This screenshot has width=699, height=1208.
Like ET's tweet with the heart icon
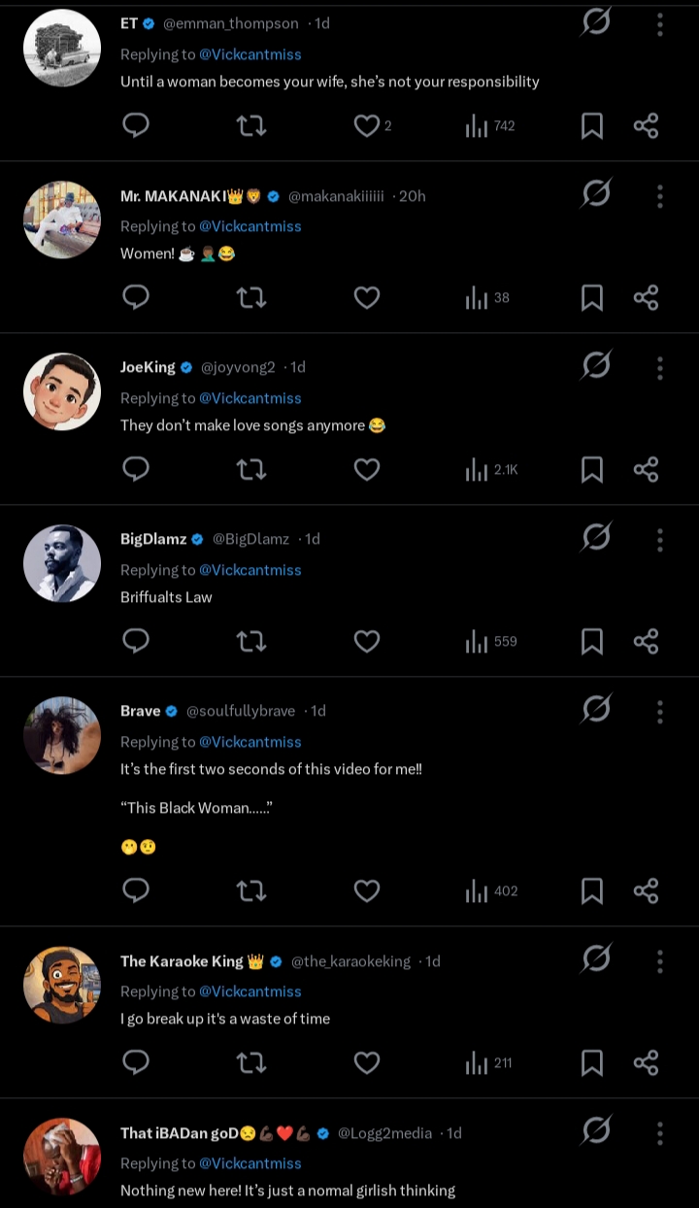coord(366,125)
